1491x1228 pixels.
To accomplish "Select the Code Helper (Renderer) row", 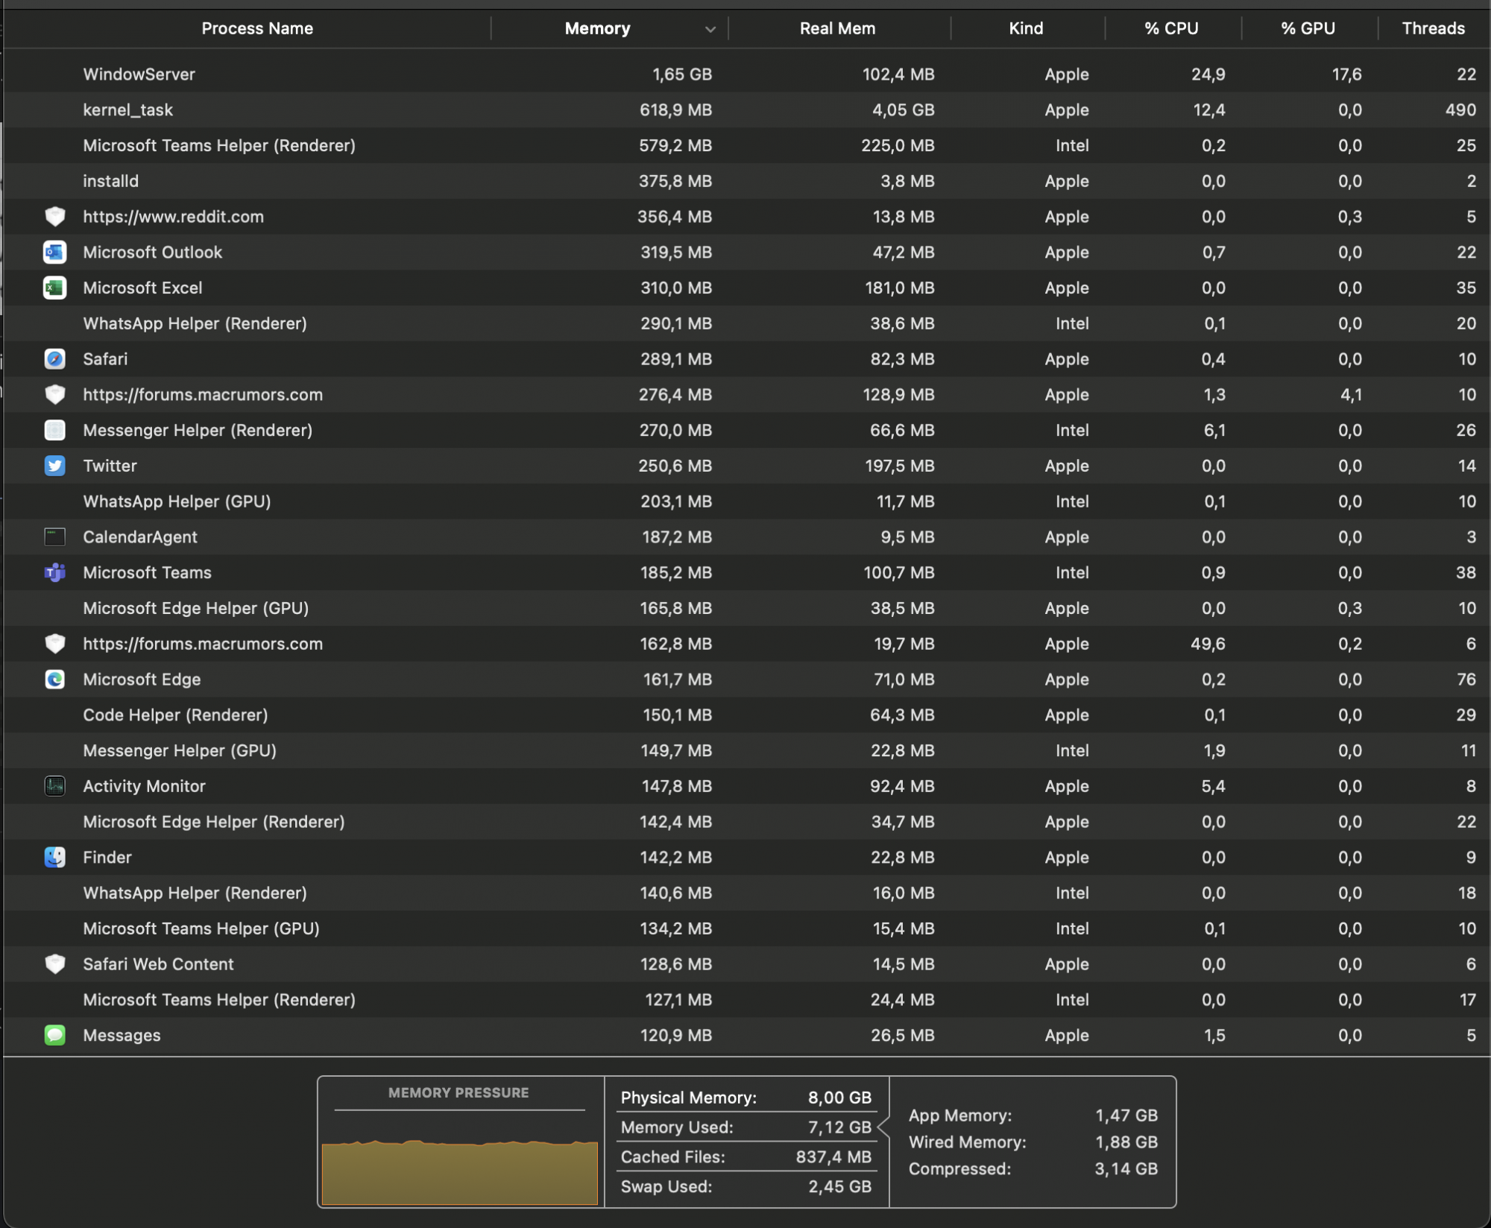I will pyautogui.click(x=747, y=715).
